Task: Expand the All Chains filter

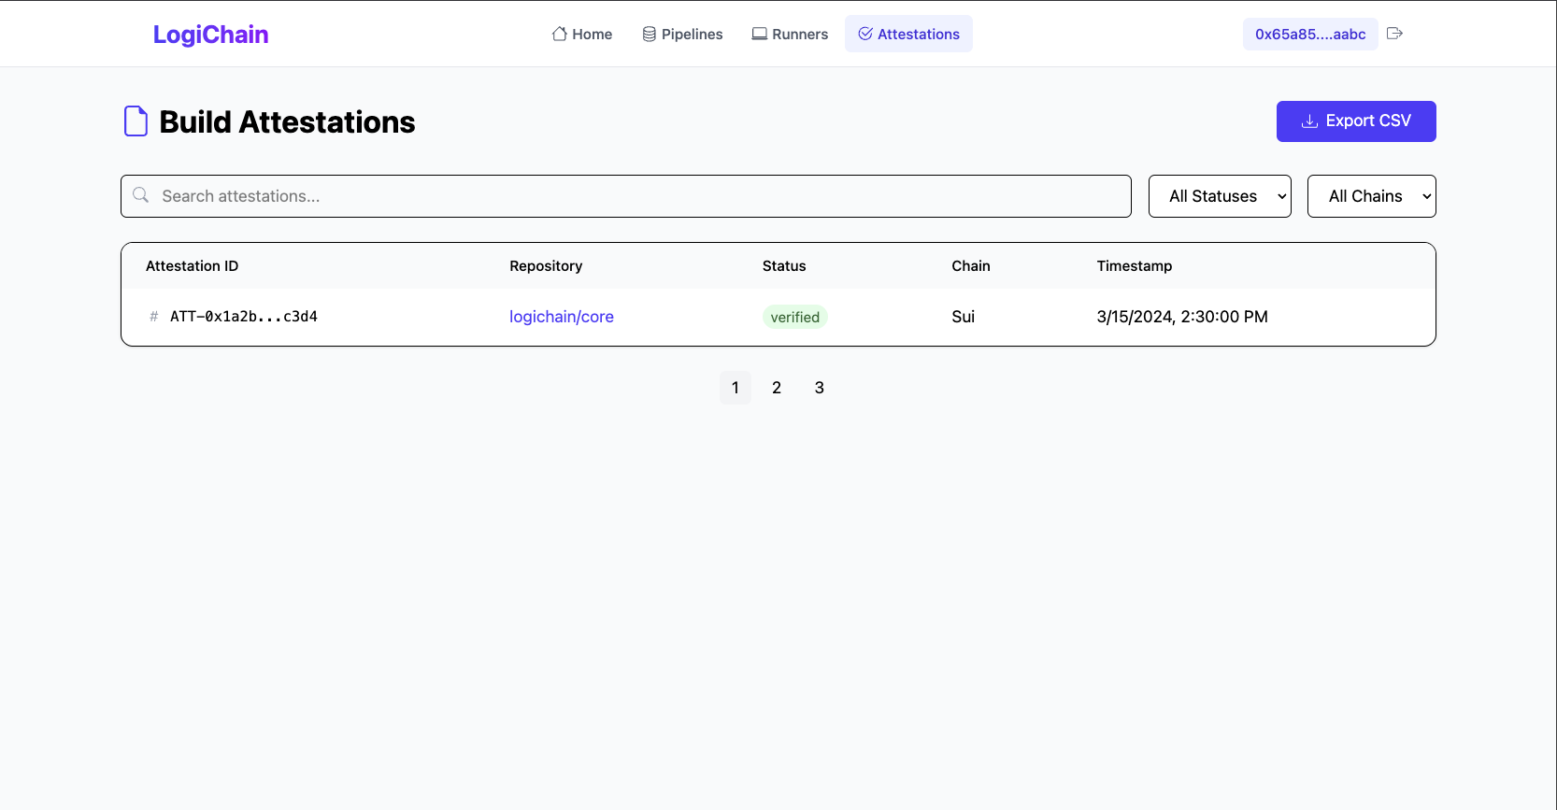Action: click(1370, 196)
